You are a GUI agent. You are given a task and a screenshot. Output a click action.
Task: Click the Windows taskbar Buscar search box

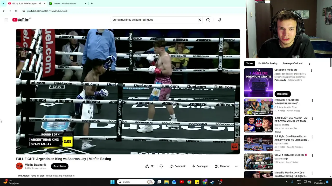[136, 182]
